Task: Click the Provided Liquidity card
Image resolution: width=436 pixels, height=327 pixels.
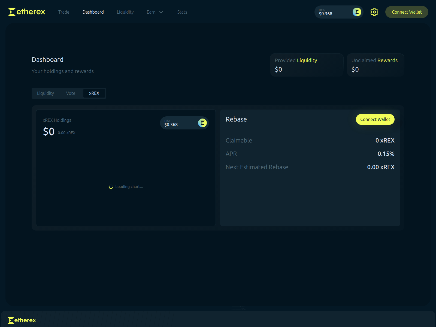Action: (x=306, y=65)
